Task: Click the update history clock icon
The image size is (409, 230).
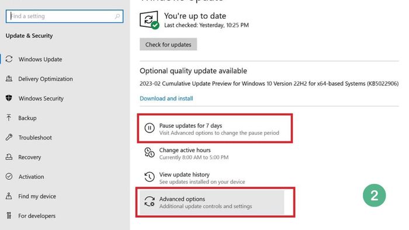Action: coord(150,177)
